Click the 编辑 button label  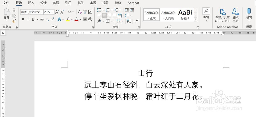click(206, 17)
